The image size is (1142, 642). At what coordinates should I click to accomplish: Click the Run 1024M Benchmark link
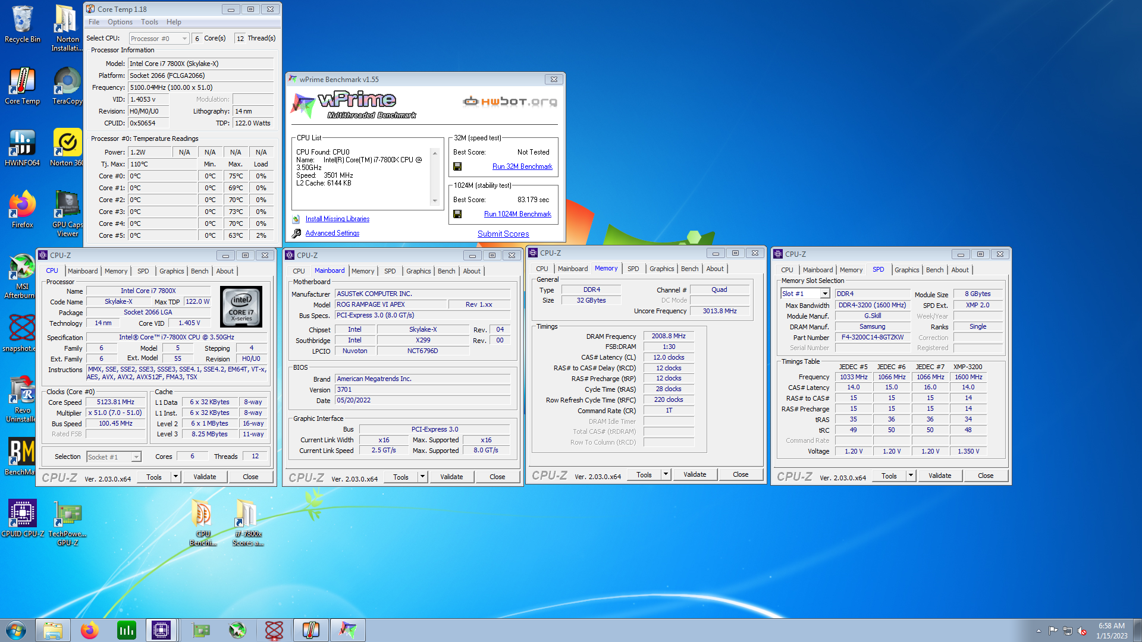coord(517,214)
